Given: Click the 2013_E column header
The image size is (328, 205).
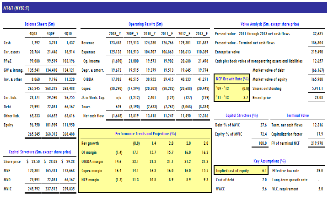Looking at the screenshot, I should click(x=201, y=34).
